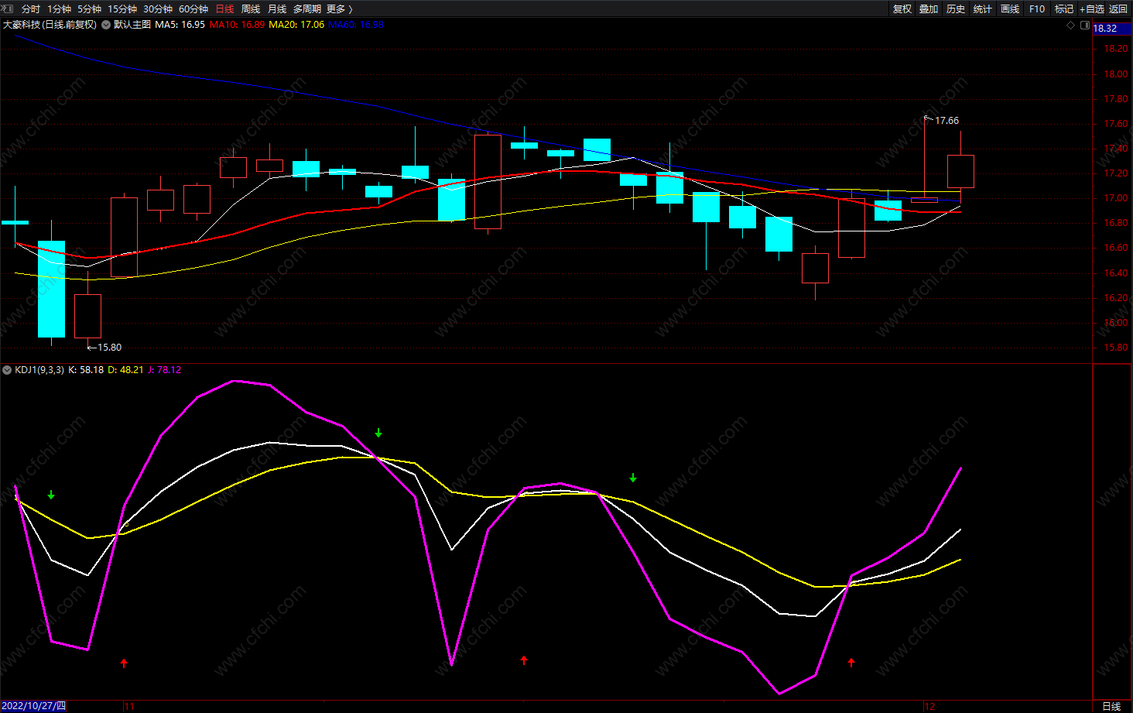Expand the 更多 periods menu
1133x713 pixels.
click(x=340, y=9)
